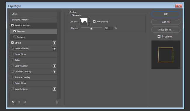Screen dimensions: 190x111
Task: Add another Stroke with plus icon
Action: 55,43
